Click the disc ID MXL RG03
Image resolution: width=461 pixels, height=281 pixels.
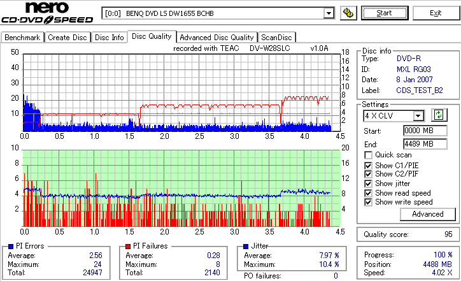coord(414,69)
